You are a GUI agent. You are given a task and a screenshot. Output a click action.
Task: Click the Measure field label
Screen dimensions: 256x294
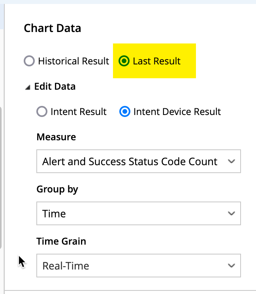click(x=56, y=137)
